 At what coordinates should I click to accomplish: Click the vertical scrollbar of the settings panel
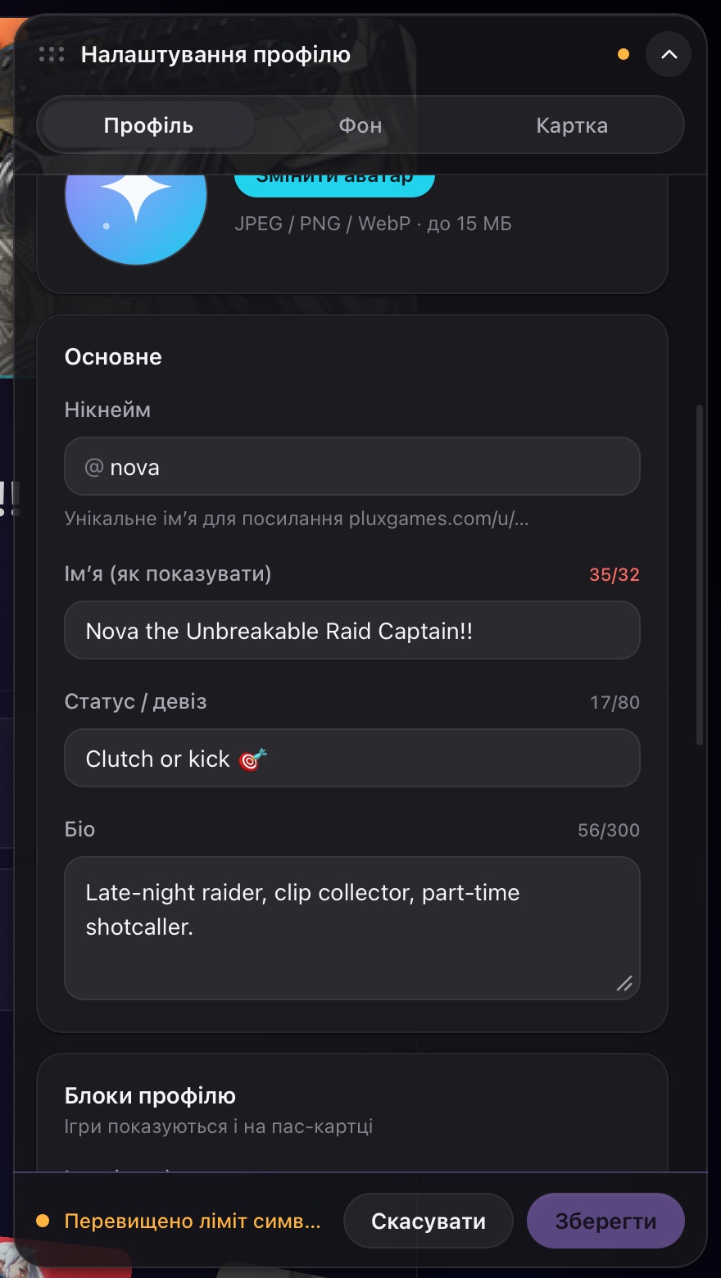click(x=700, y=573)
